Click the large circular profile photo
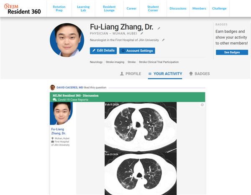The width and height of the screenshot is (251, 195). (67, 40)
